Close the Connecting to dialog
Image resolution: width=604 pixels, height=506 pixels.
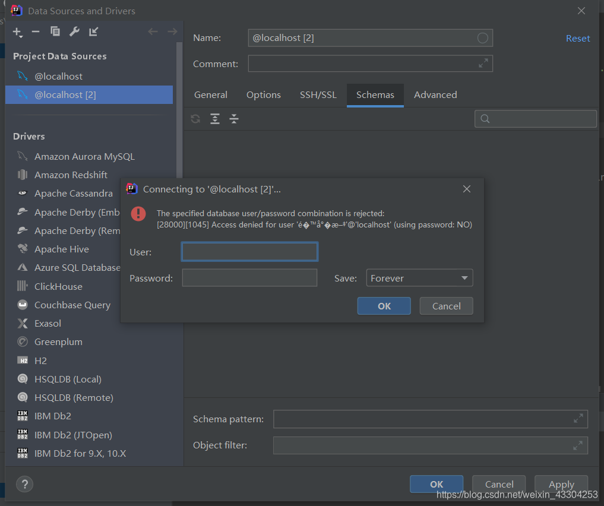[466, 189]
